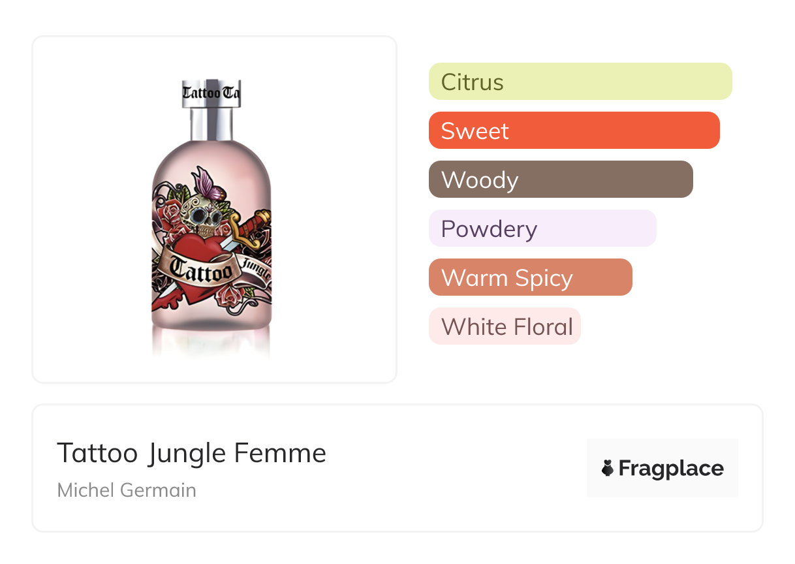
Task: Click the bottle reflection below the perfume
Action: coord(211,343)
